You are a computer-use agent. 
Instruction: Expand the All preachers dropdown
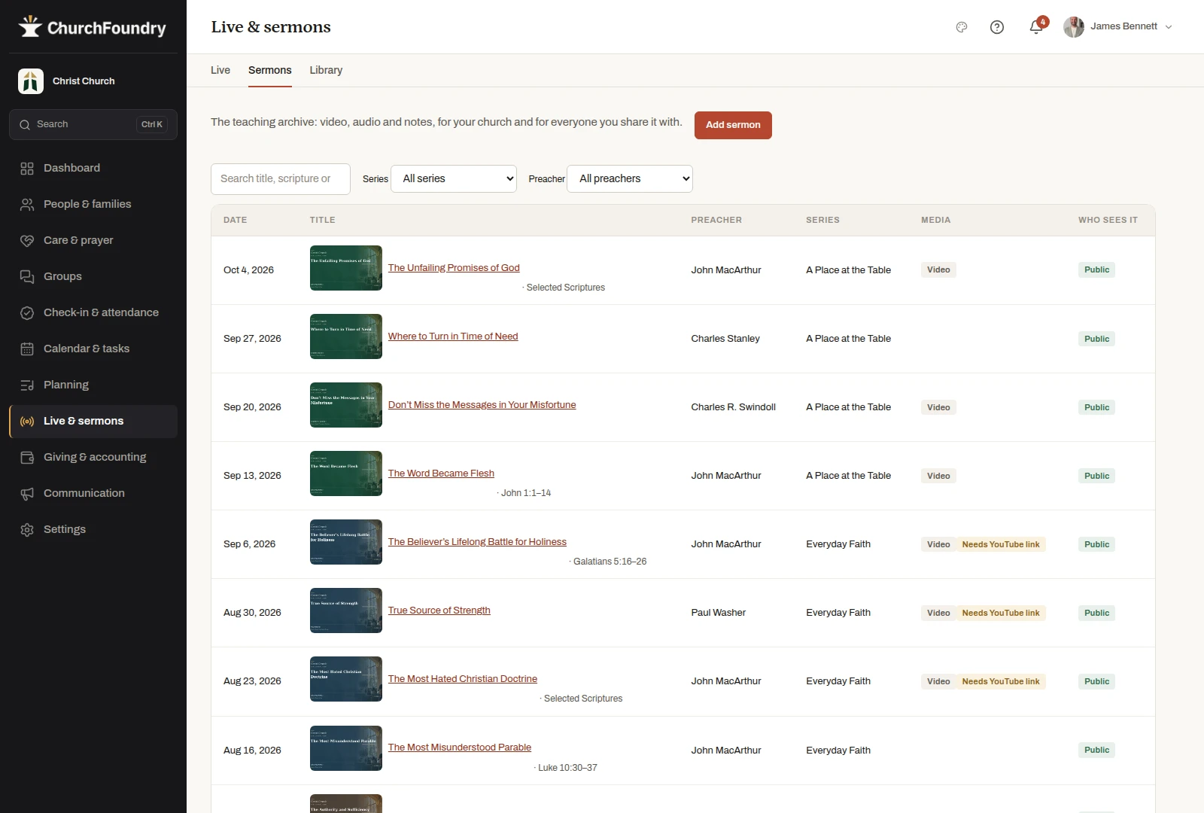630,178
